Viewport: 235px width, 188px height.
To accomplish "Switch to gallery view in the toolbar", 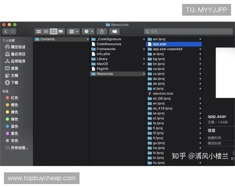I will coord(61,31).
